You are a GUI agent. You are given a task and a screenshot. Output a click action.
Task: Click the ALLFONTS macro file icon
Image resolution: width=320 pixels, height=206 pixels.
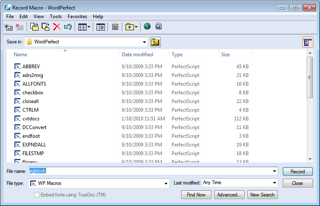[17, 84]
